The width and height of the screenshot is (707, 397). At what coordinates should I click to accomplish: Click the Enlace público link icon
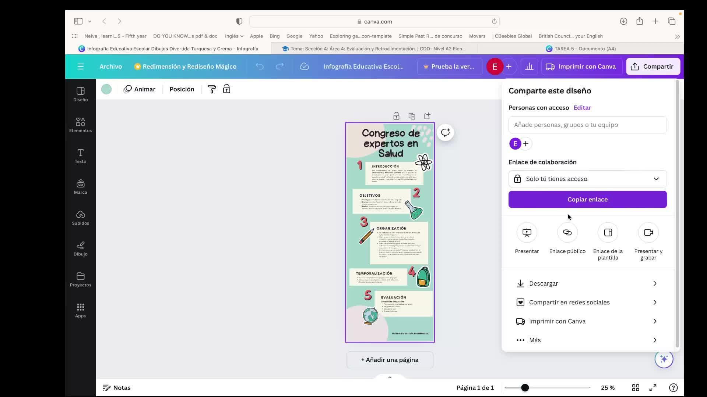pos(567,233)
